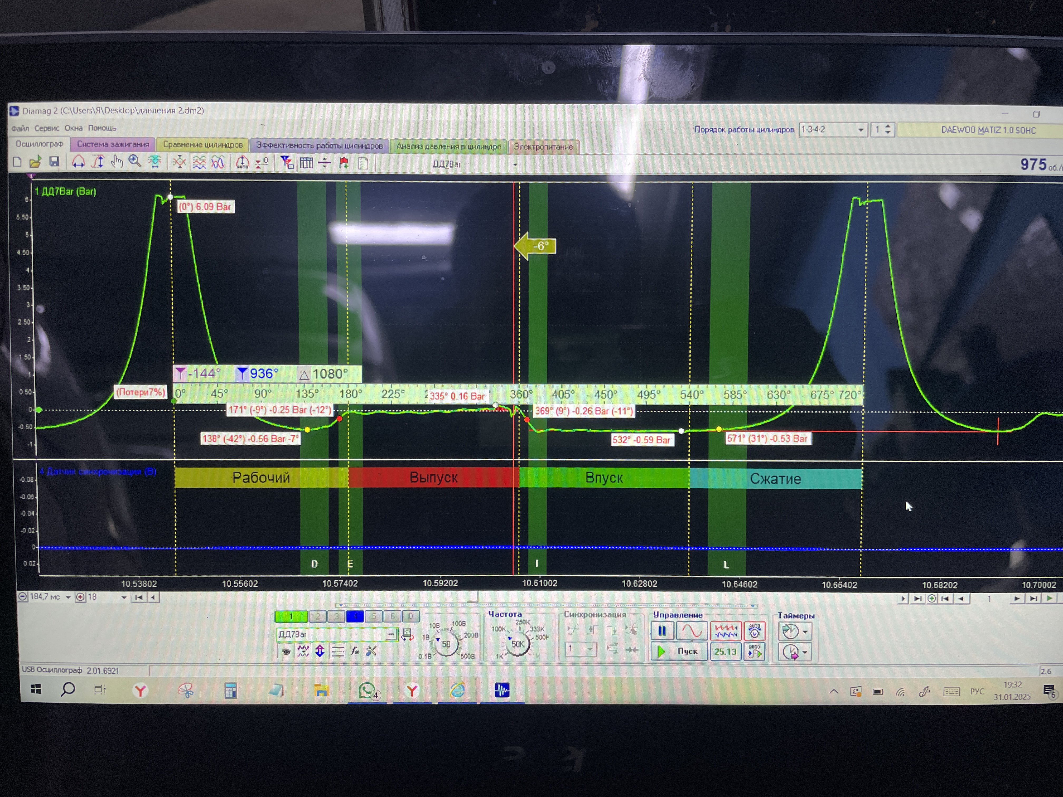
Task: Expand the cylinder firing order dropdown 1-3-4-2
Action: pos(860,130)
